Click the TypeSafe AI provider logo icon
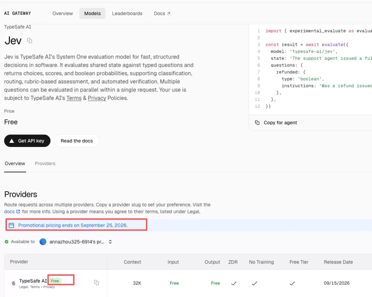Image resolution: width=372 pixels, height=297 pixels. (13, 283)
